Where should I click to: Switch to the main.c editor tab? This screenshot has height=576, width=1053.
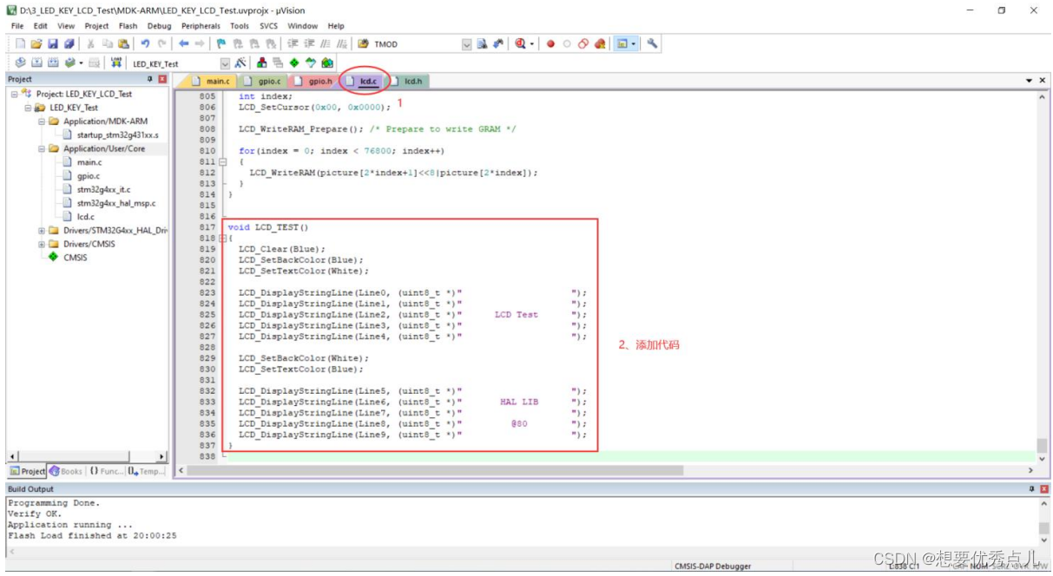pyautogui.click(x=212, y=82)
